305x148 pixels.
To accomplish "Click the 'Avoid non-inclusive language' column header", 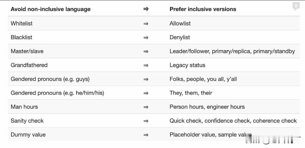I will [51, 9].
